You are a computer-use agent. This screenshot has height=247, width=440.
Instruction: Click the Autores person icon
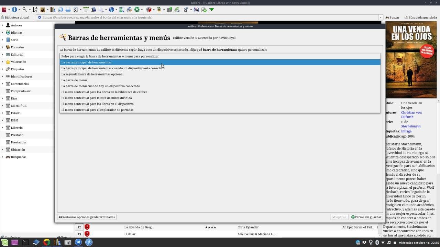8,25
